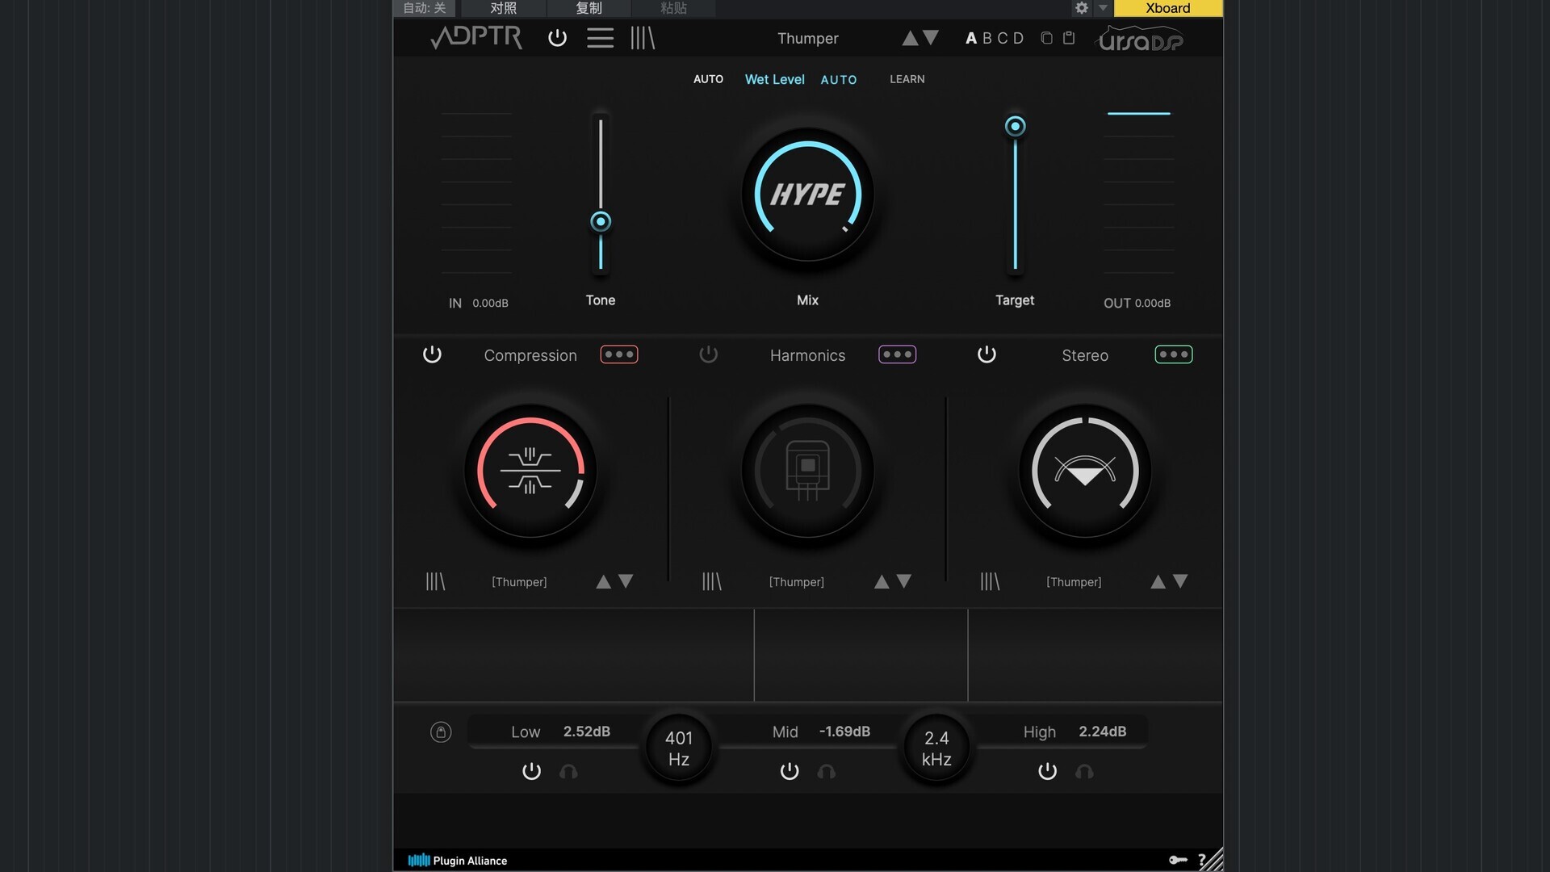Viewport: 1550px width, 872px height.
Task: Adjust the Tone slider handle
Action: tap(601, 221)
